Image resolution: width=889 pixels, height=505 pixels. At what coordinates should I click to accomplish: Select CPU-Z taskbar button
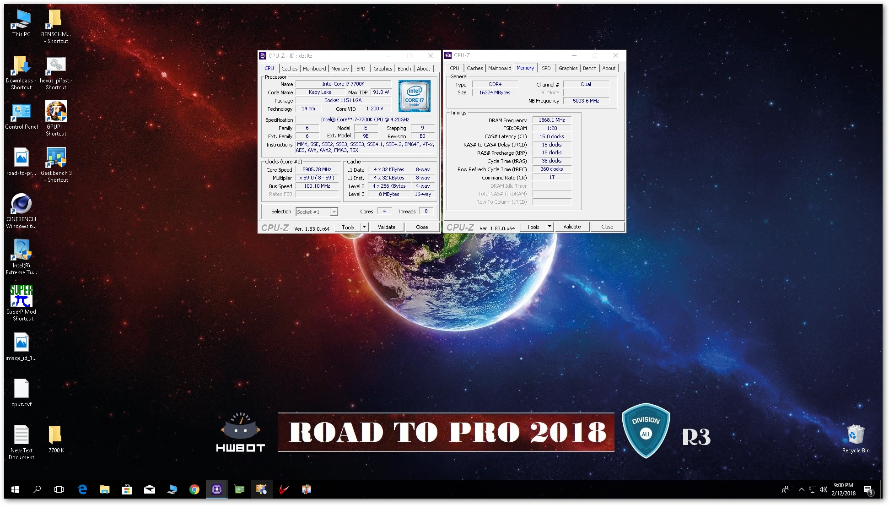coord(216,489)
